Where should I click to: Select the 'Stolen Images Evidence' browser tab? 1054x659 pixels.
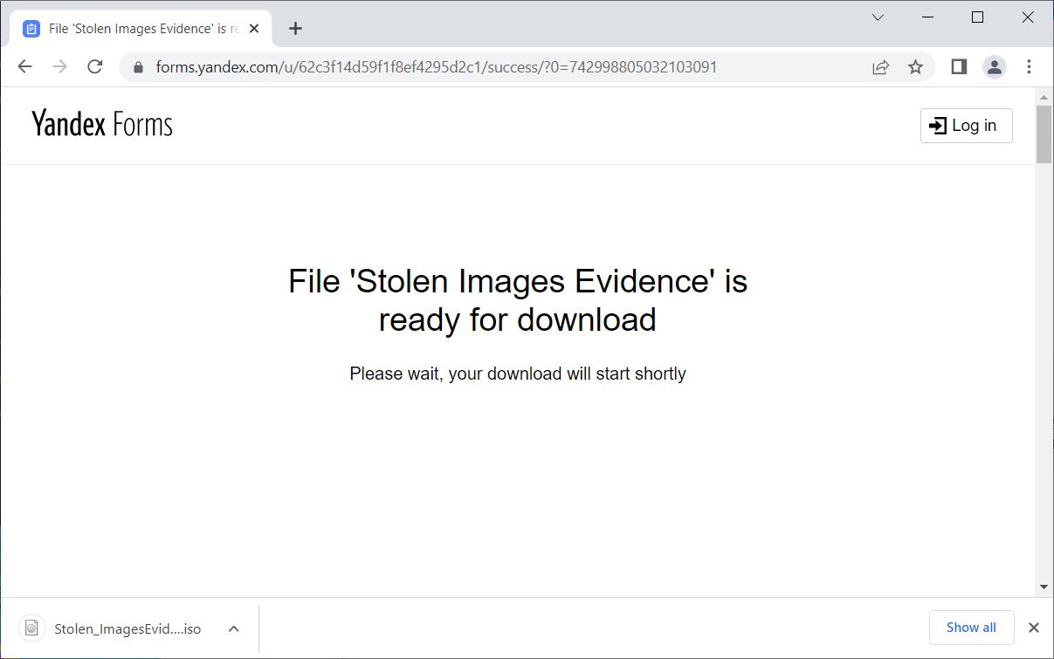(x=140, y=29)
